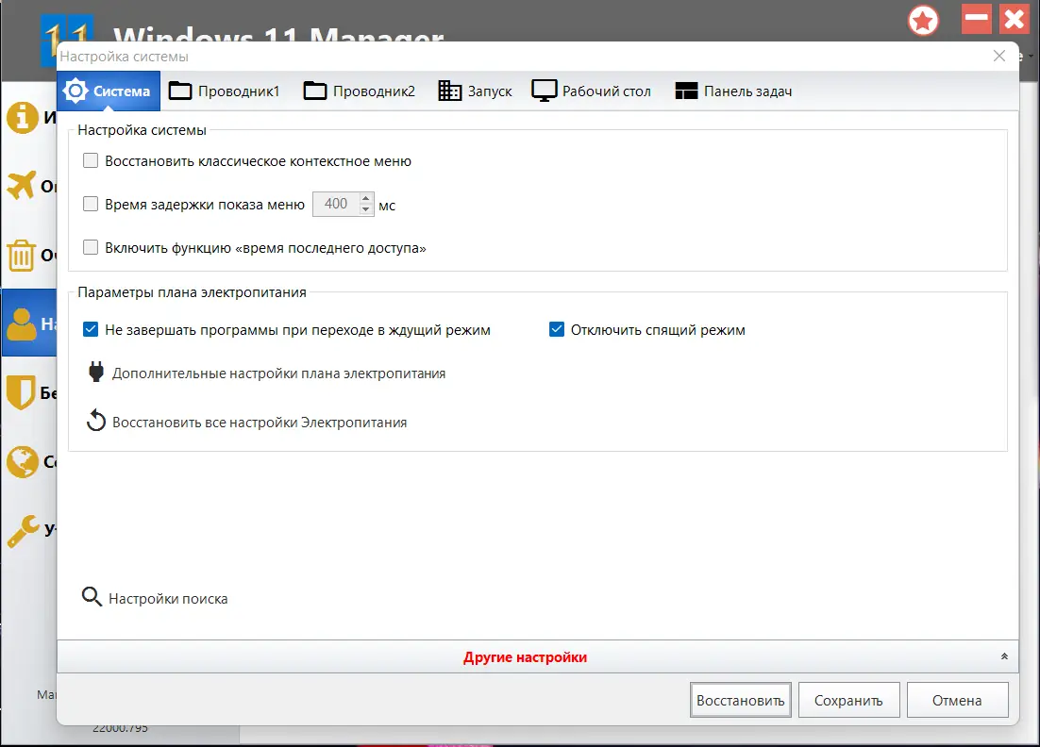
Task: Expand the Другие настройки bar
Action: tap(537, 656)
